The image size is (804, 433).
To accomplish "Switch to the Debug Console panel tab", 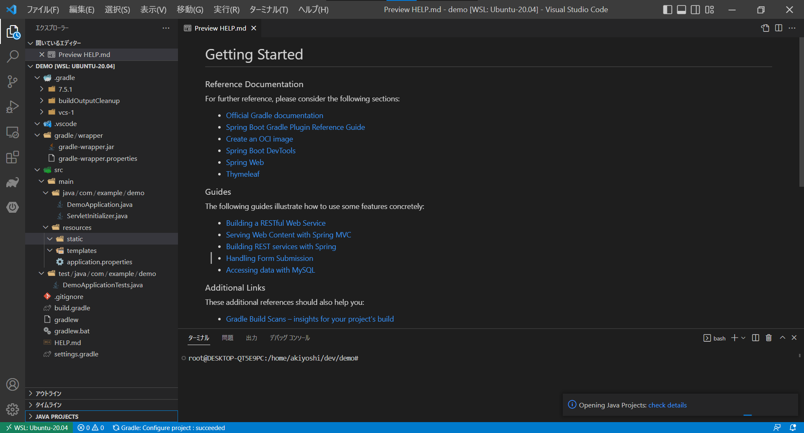I will [289, 338].
